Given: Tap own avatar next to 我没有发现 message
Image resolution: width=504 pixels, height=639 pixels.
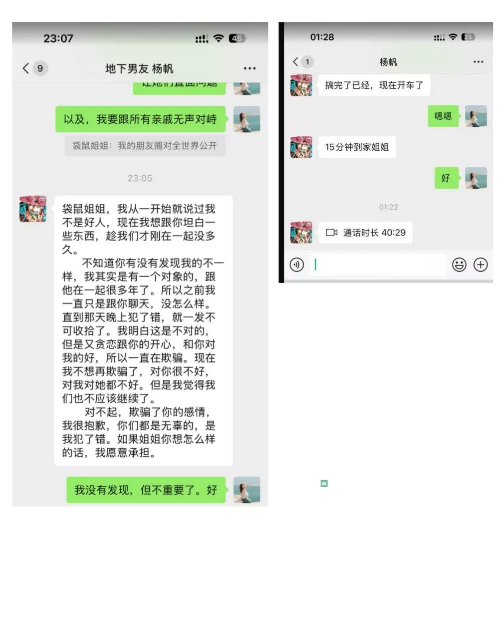Looking at the screenshot, I should [x=247, y=490].
